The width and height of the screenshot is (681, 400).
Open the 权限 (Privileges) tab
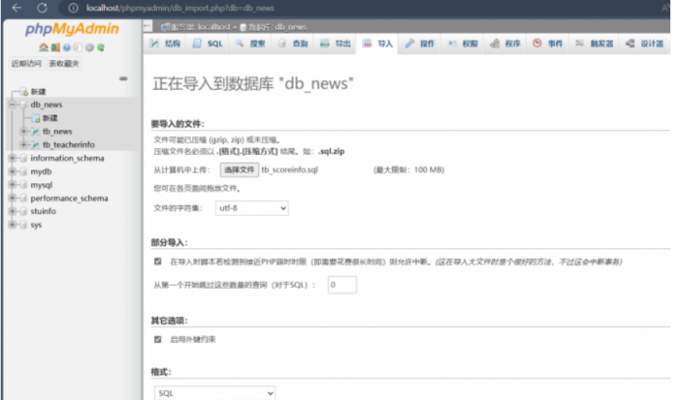463,44
